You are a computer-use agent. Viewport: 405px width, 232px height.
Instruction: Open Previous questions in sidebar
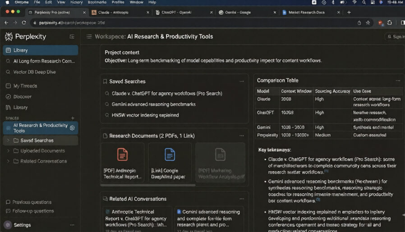pyautogui.click(x=29, y=202)
